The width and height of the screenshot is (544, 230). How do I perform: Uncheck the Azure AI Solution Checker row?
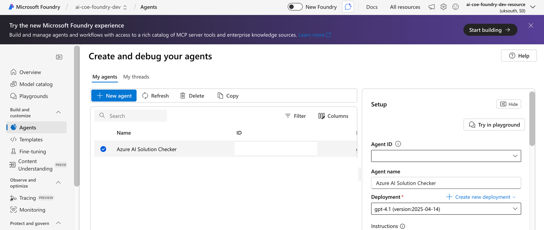tap(103, 149)
